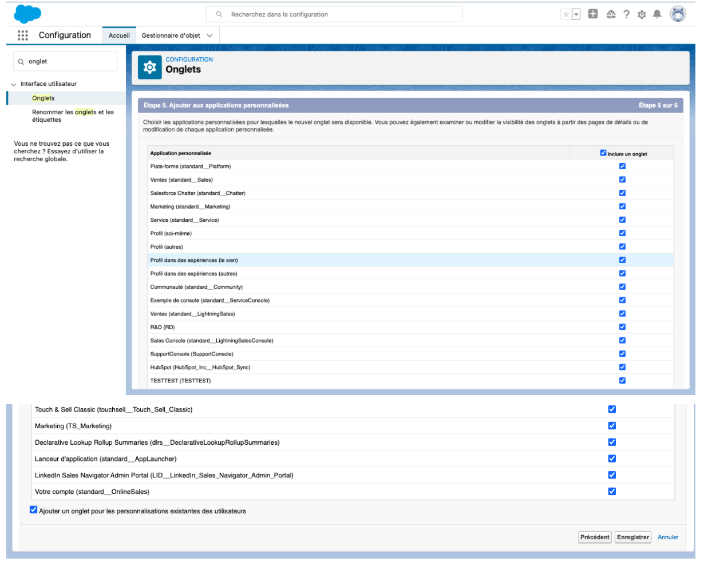Uncheck Profil dans des expériences (autres)
Screen dimensions: 704x562
[622, 273]
